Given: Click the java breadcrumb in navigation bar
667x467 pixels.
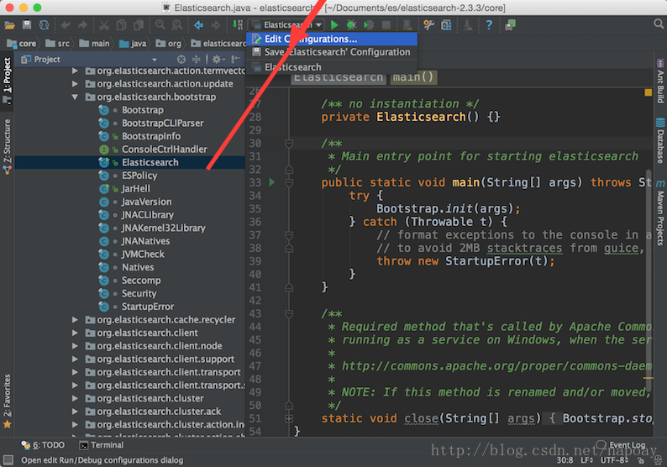Looking at the screenshot, I should 133,44.
